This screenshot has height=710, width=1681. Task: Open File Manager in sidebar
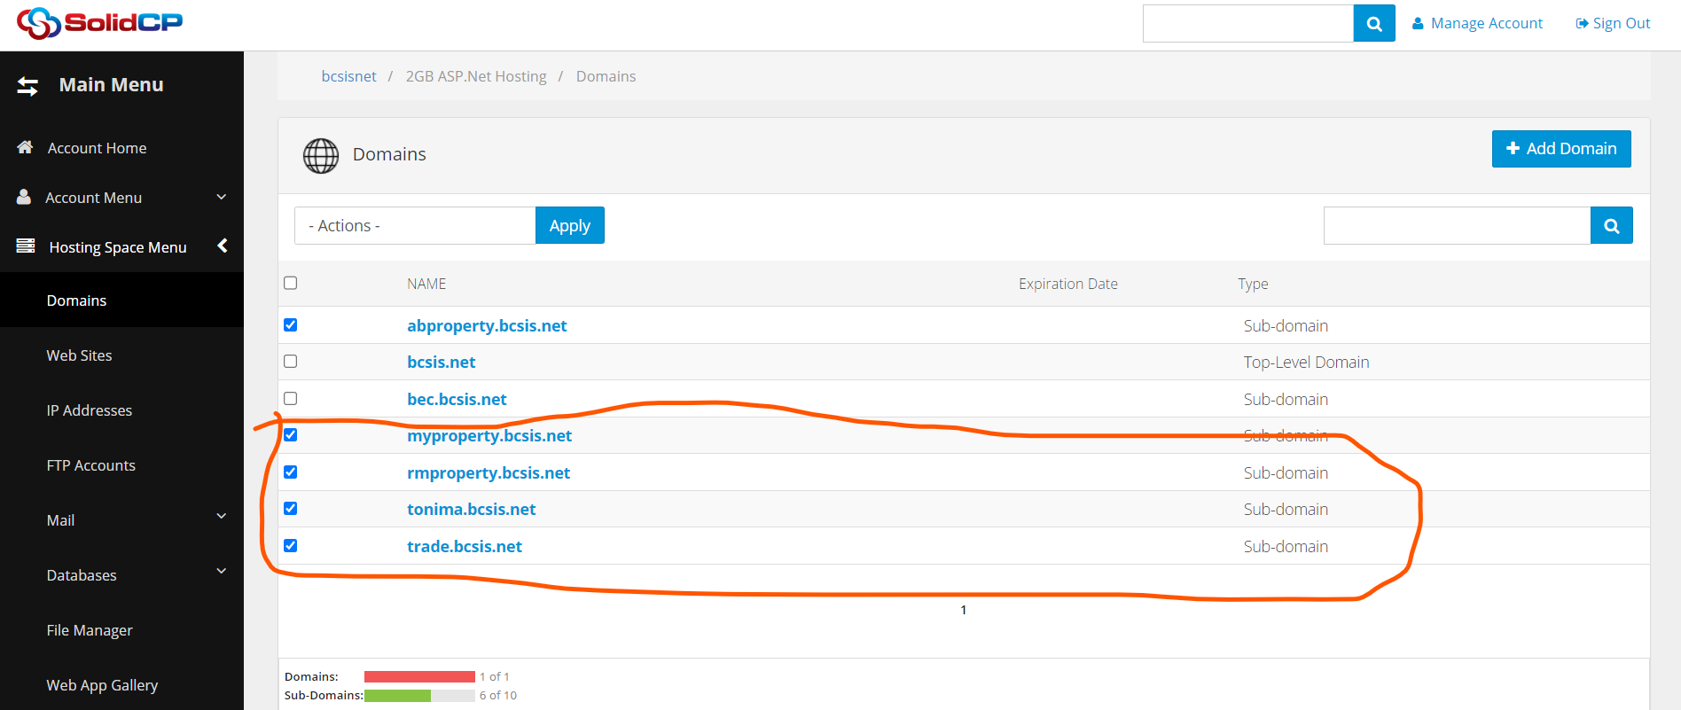90,630
